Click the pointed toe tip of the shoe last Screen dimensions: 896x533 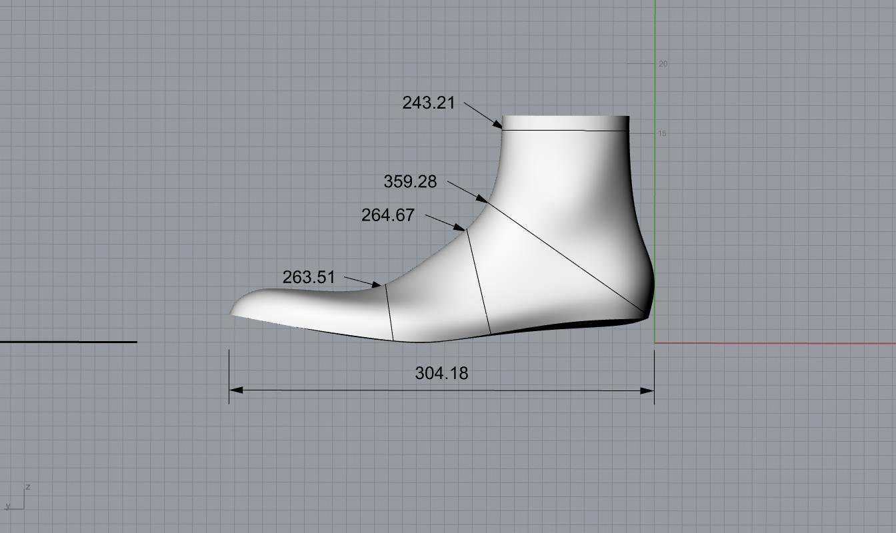coord(233,313)
